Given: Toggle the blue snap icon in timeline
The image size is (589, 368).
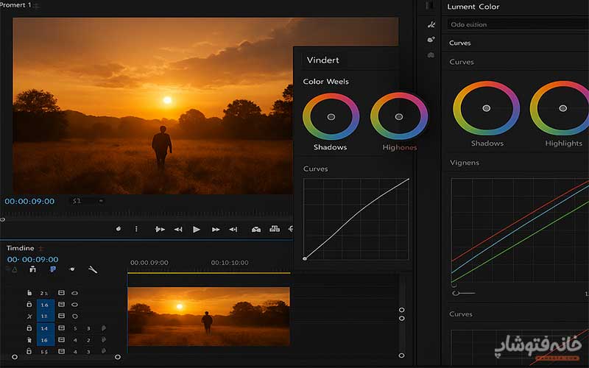Looking at the screenshot, I should 52,269.
